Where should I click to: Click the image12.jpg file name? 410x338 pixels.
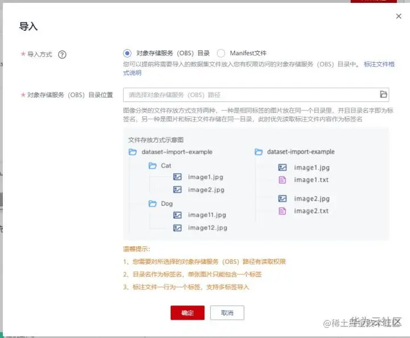pos(208,228)
